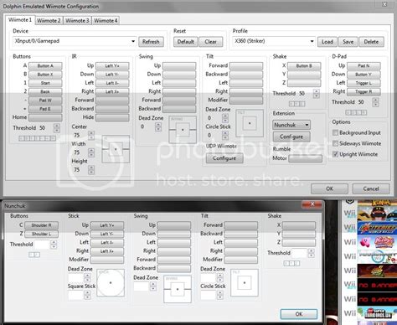397x325 pixels.
Task: Adjust the IR Center value stepper
Action: click(x=91, y=136)
